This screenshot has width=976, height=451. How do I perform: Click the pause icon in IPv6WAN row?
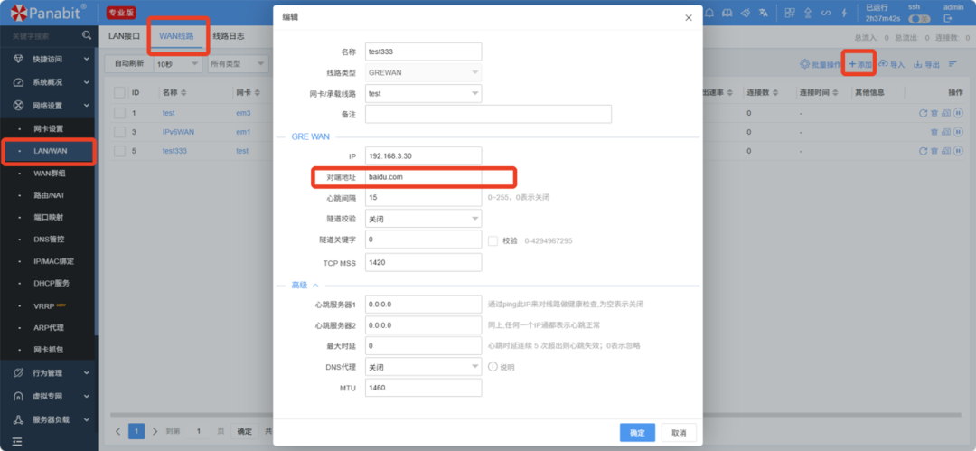coord(959,132)
